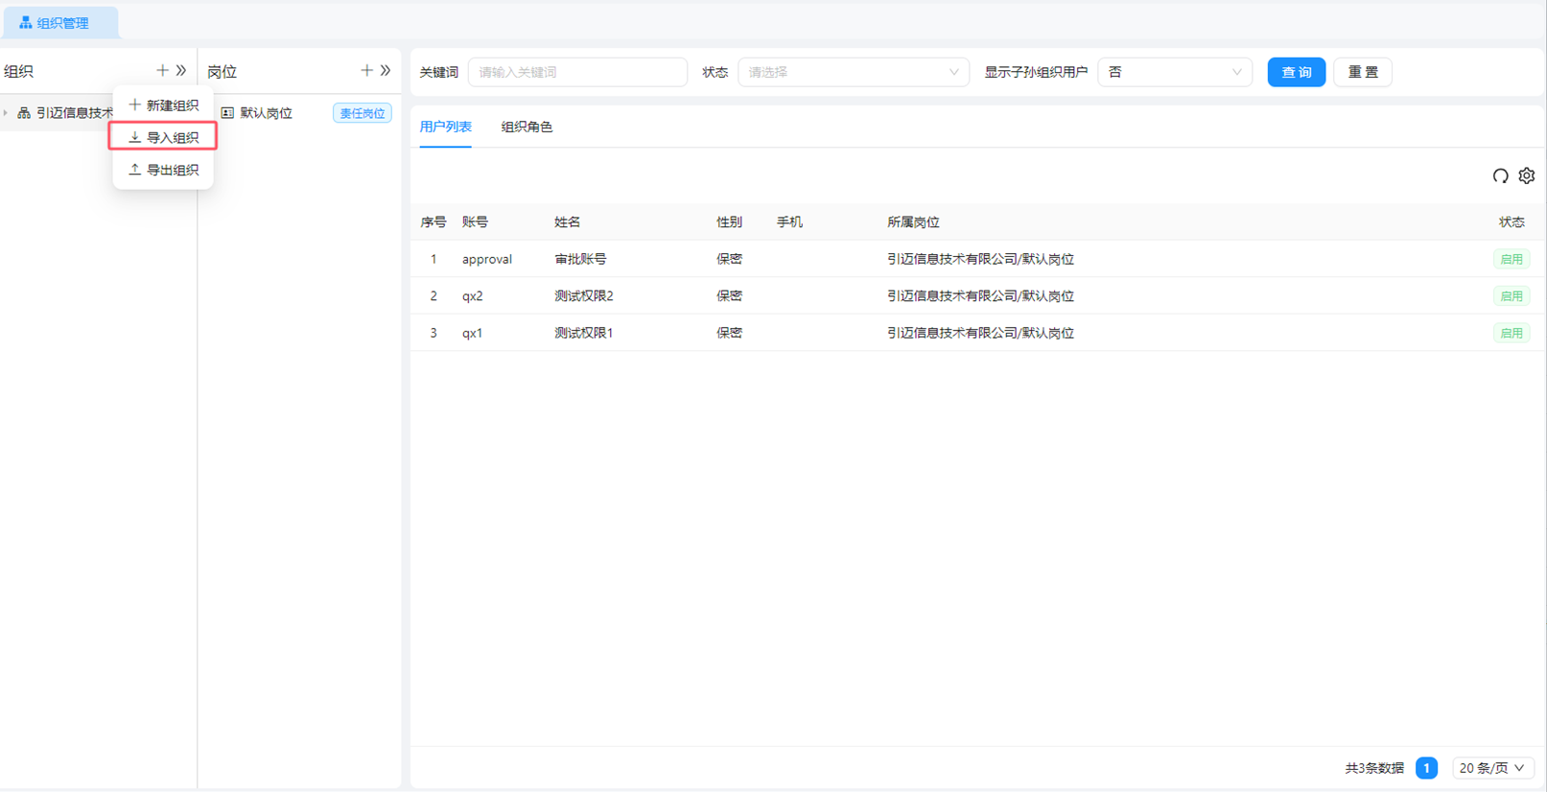Open the 20 条/页 page size dropdown
The image size is (1547, 792).
click(1491, 768)
